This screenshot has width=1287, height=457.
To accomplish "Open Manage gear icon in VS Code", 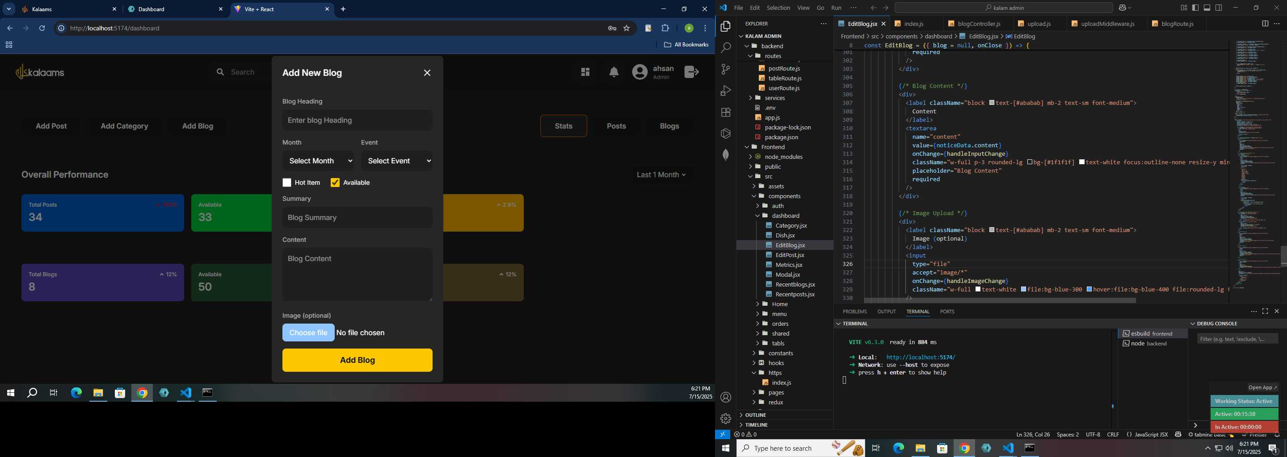I will point(725,419).
